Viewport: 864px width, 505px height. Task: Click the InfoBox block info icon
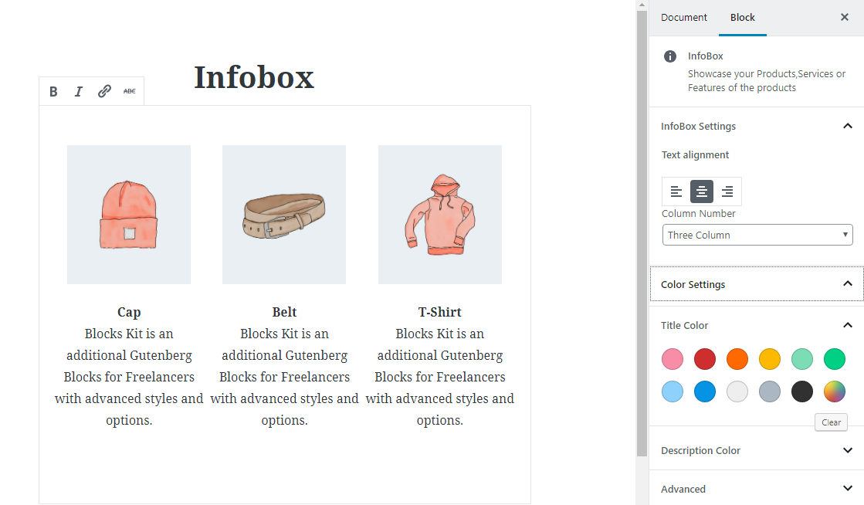671,56
